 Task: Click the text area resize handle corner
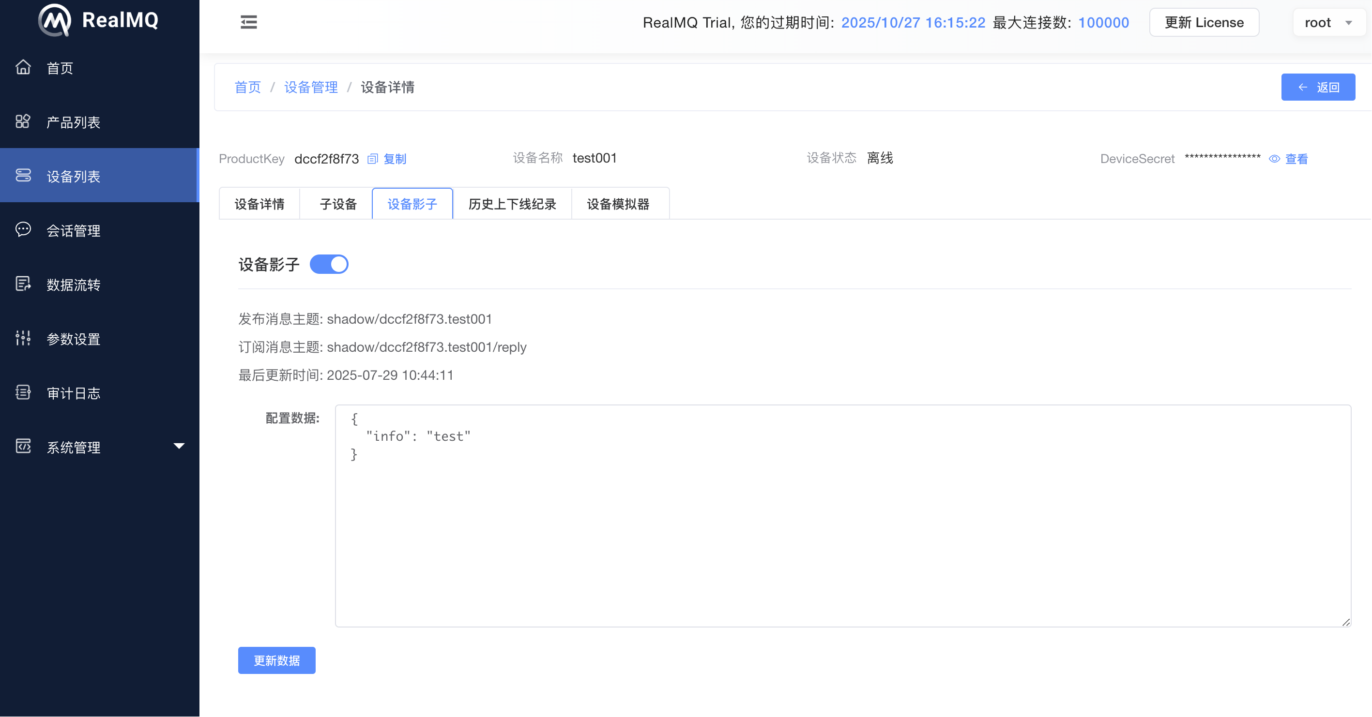[x=1346, y=622]
